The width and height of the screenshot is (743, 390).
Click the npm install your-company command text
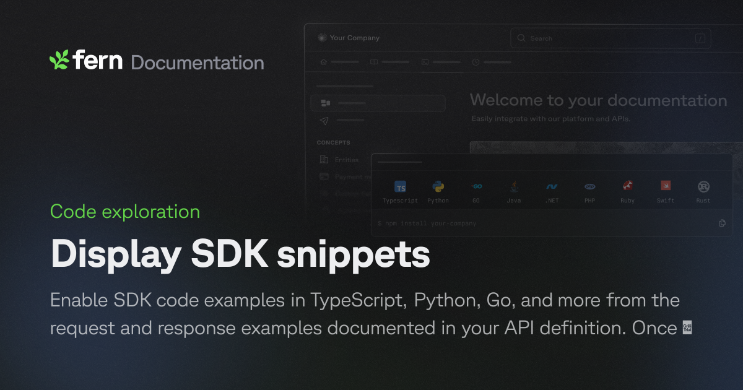click(427, 223)
